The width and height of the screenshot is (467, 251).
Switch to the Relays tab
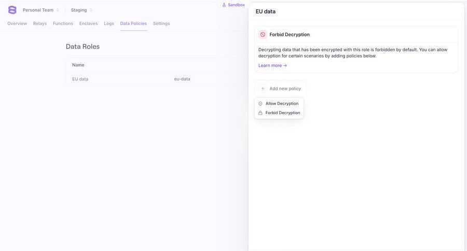point(40,23)
